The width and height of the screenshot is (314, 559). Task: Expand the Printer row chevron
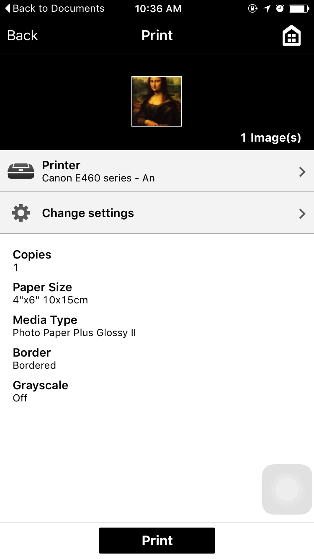coord(302,171)
